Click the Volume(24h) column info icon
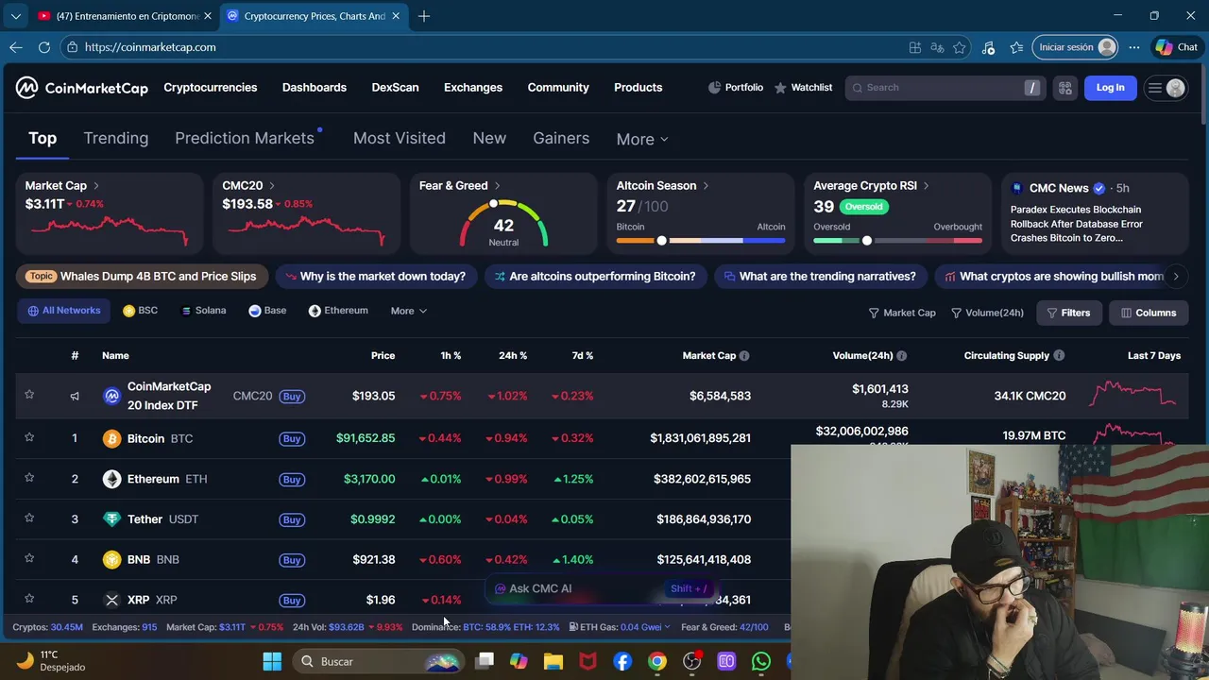This screenshot has height=680, width=1209. 902,356
